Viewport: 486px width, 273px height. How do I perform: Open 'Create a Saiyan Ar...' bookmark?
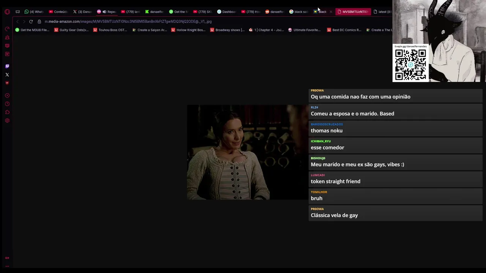coord(150,30)
